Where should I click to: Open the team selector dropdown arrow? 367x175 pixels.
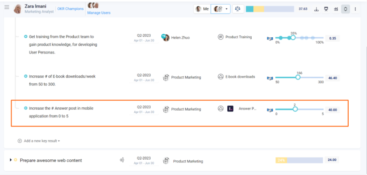coord(226,9)
